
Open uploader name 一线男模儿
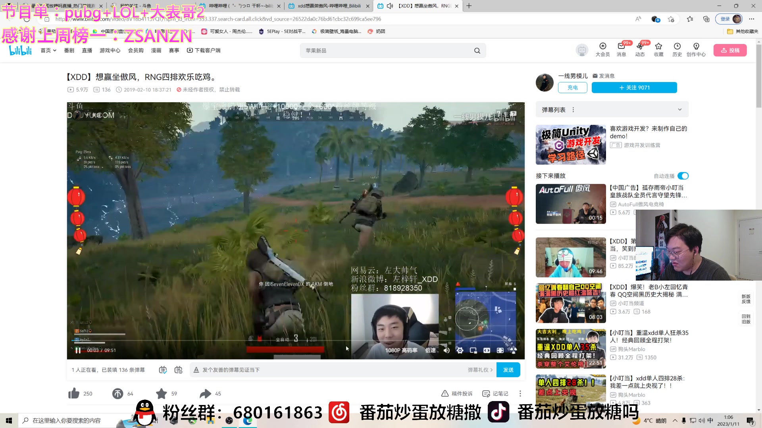tap(573, 76)
